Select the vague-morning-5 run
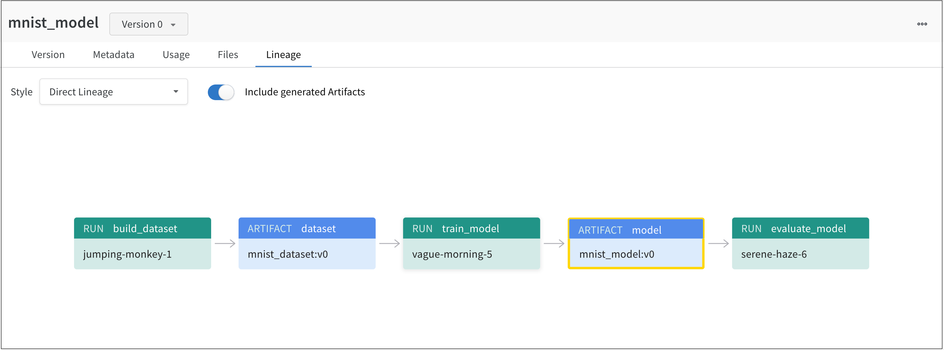Viewport: 944px width, 350px height. coord(471,254)
